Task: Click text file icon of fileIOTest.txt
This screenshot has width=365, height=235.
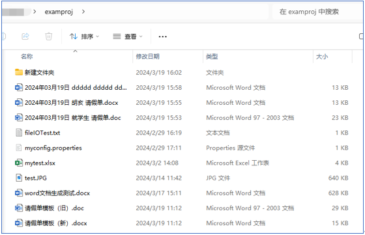Action: [x=19, y=133]
